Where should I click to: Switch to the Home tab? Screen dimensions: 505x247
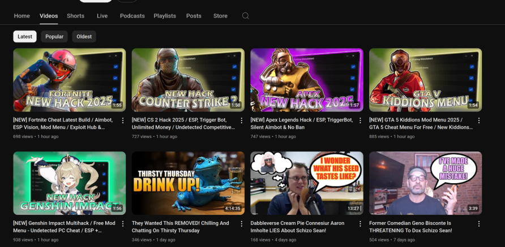point(22,16)
